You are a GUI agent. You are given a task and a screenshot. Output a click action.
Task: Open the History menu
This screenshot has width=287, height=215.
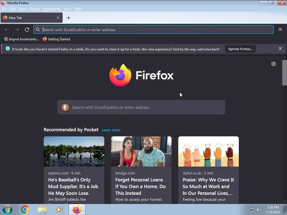tap(35, 9)
